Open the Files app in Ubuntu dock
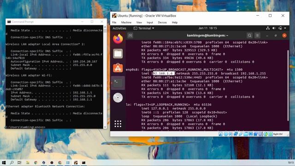 [118, 53]
